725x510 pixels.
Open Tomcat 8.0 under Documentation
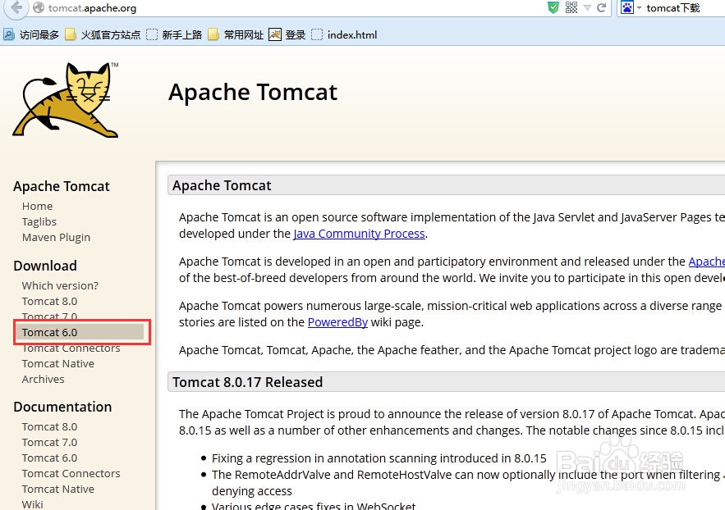coord(49,427)
